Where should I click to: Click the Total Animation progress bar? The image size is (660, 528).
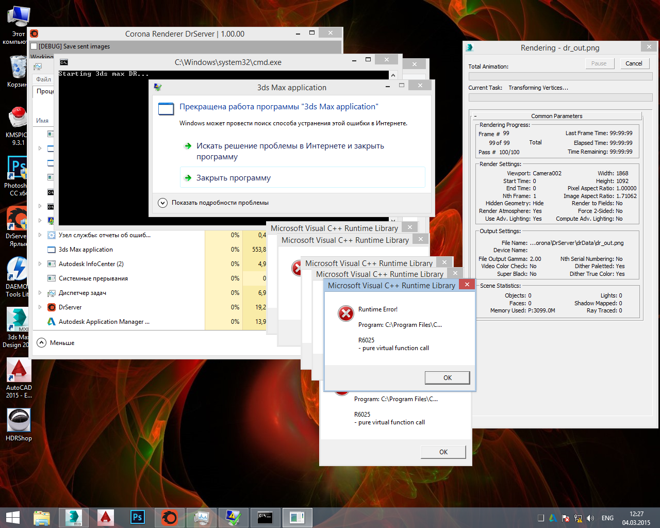pos(560,76)
